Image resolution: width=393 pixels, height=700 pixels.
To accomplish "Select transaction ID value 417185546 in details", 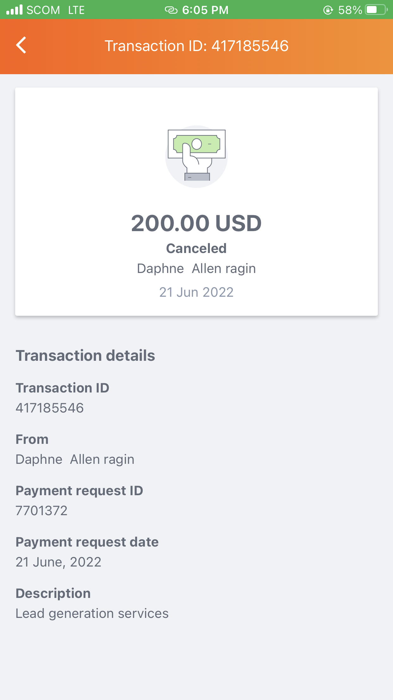I will 50,408.
